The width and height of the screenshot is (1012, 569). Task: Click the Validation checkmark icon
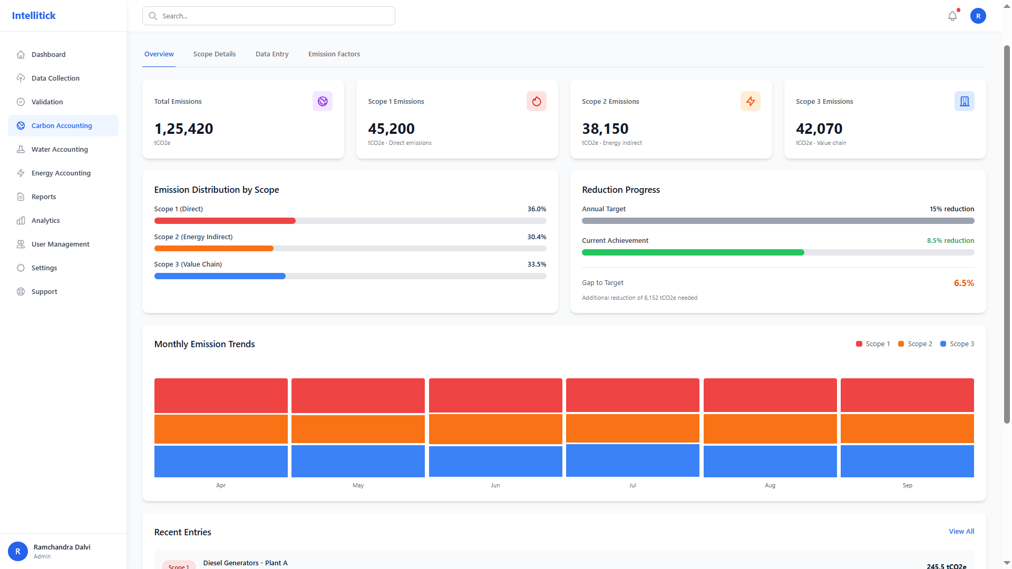[x=21, y=102]
